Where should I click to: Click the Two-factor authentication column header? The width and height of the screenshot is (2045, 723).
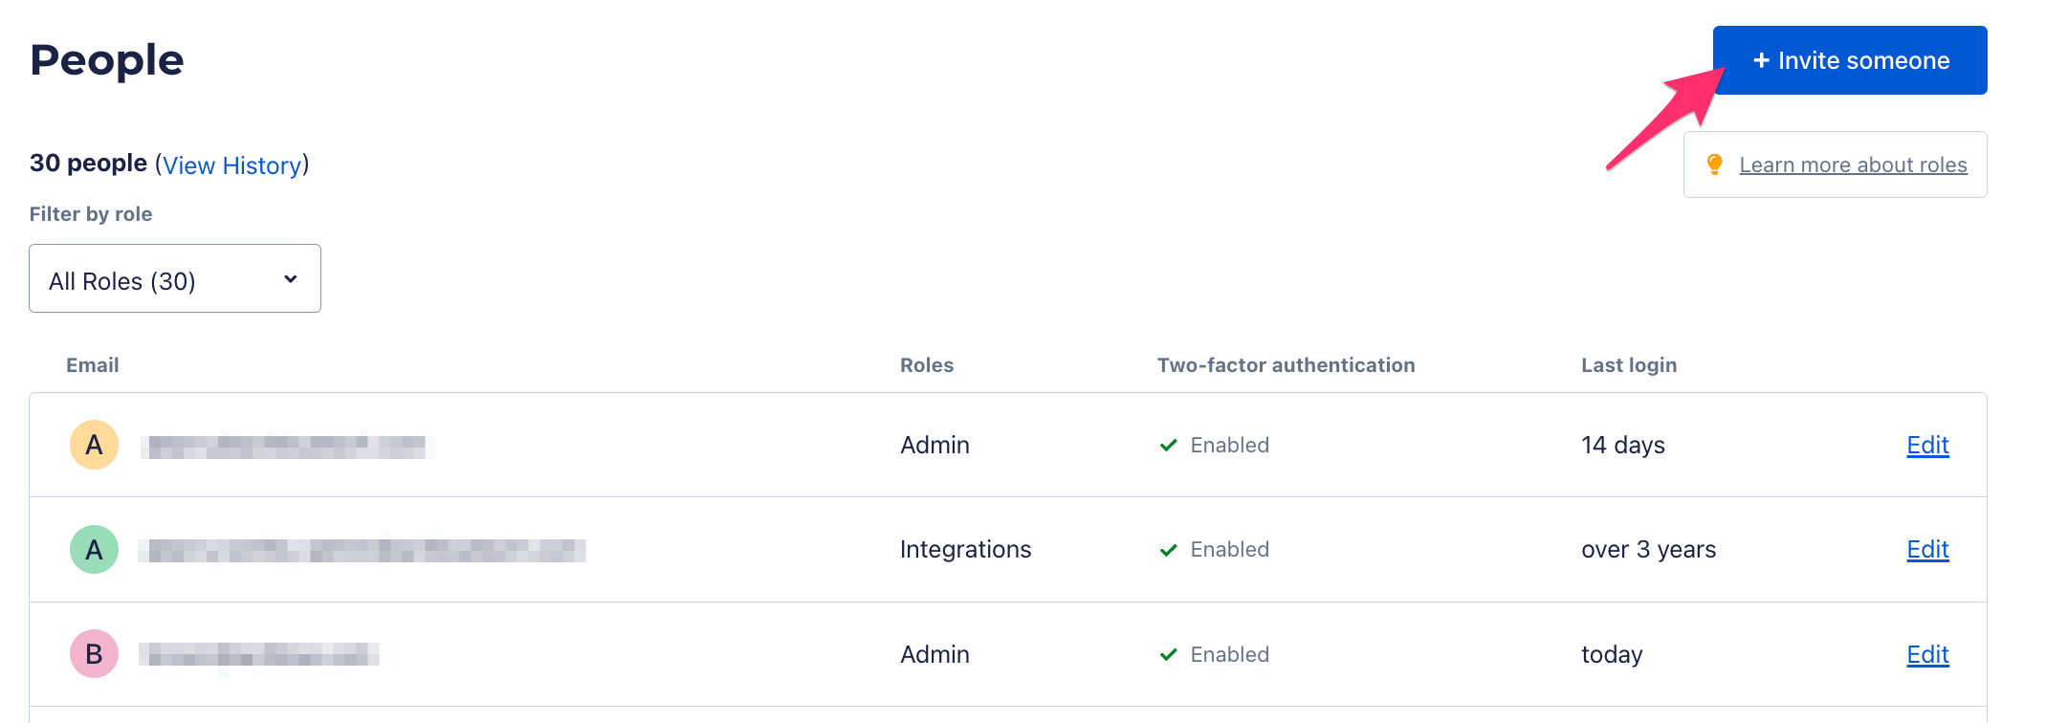click(x=1286, y=365)
